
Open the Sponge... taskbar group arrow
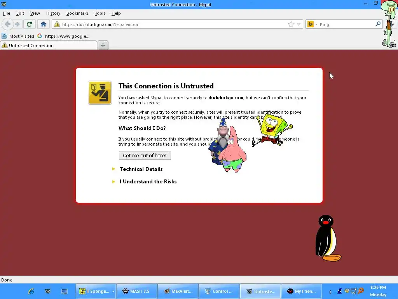[x=113, y=291]
